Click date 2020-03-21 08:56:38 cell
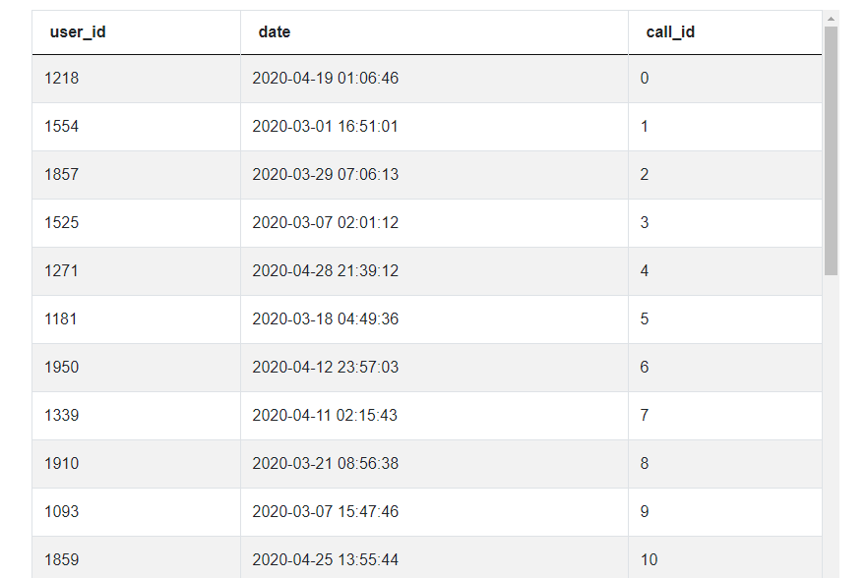The width and height of the screenshot is (867, 578). point(434,464)
